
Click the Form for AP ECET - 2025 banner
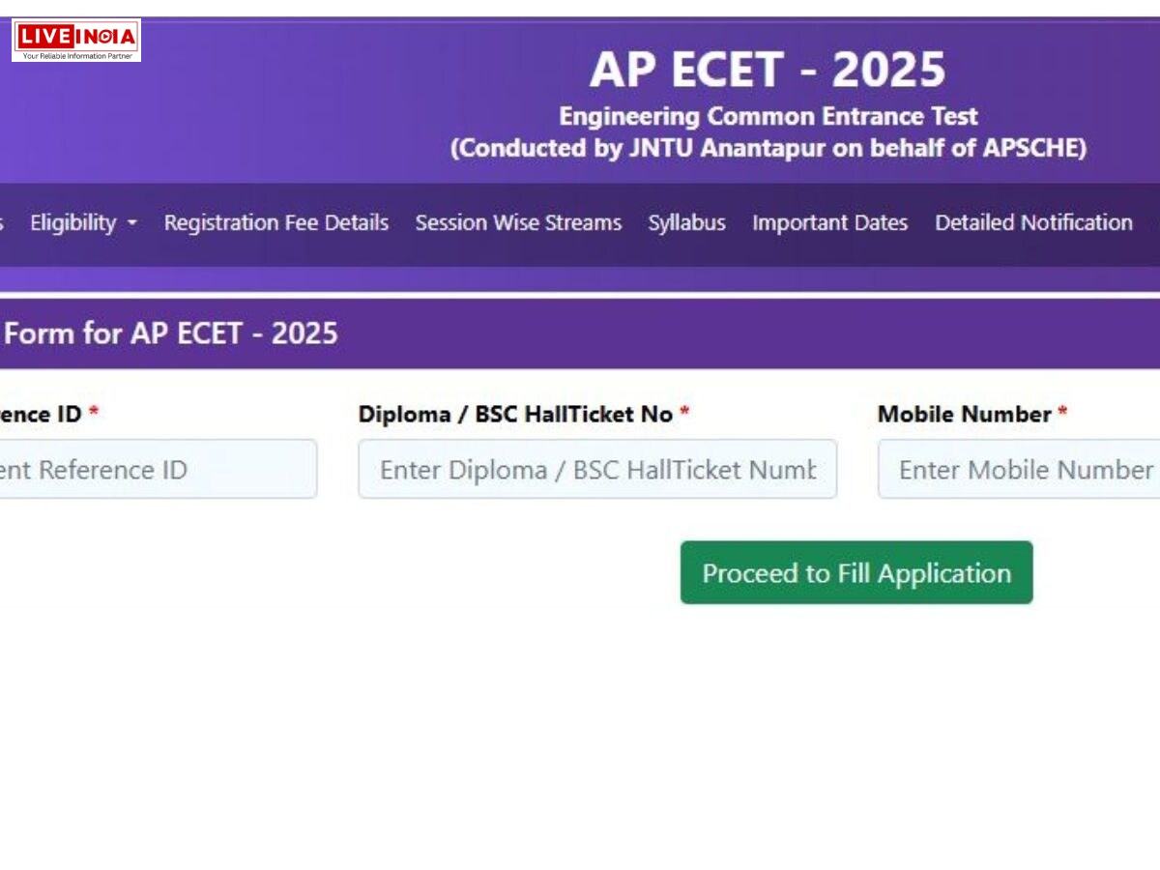169,333
